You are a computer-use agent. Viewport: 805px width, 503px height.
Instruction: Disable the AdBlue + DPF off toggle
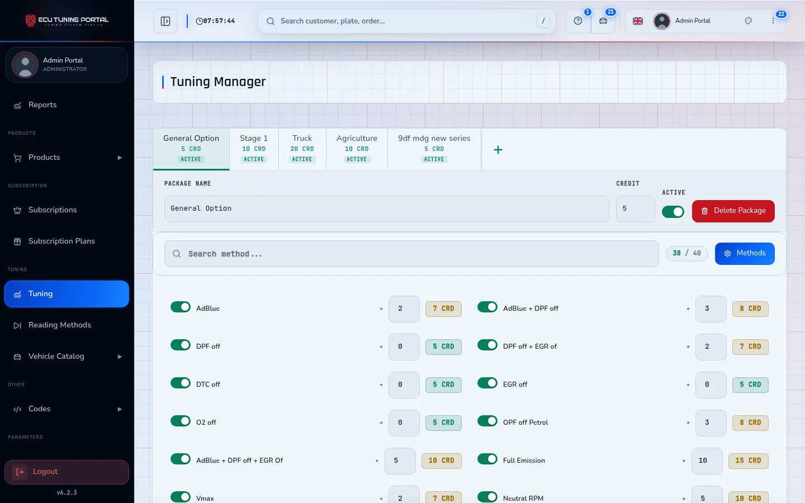click(x=487, y=307)
